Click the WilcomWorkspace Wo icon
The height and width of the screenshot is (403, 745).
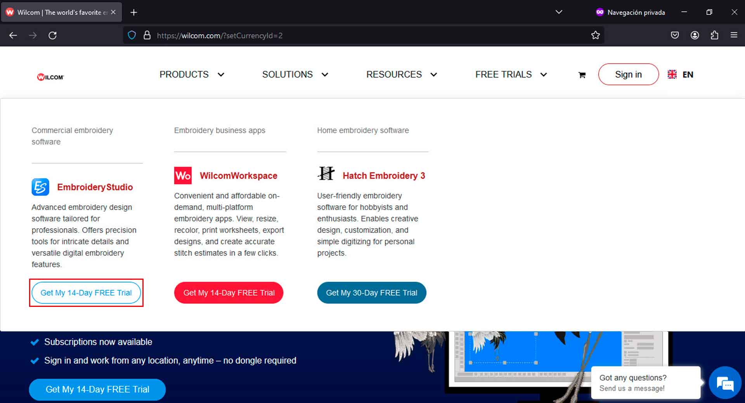pos(183,176)
